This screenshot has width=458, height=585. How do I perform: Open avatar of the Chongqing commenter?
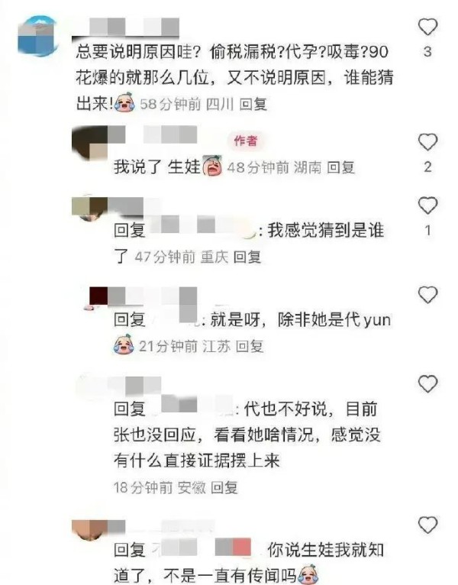click(x=89, y=208)
